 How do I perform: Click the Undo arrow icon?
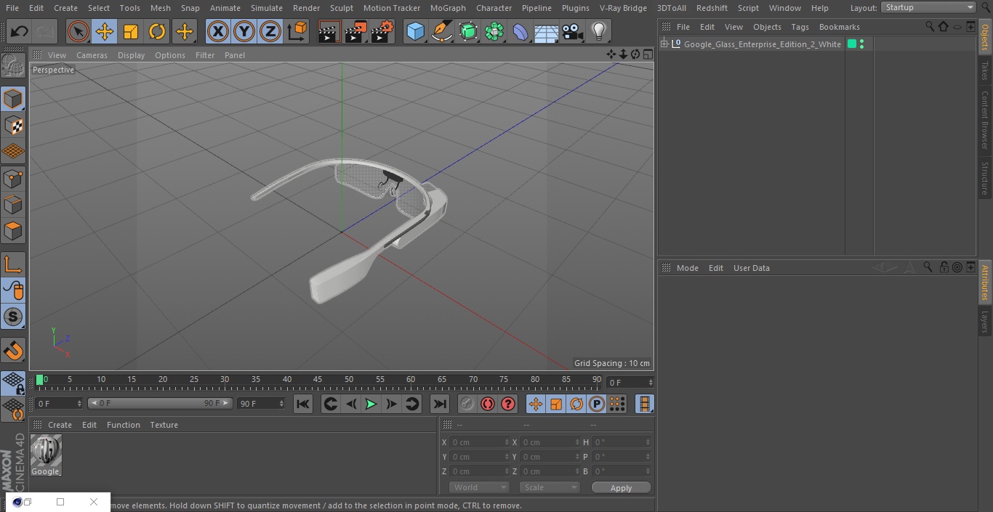tap(20, 31)
